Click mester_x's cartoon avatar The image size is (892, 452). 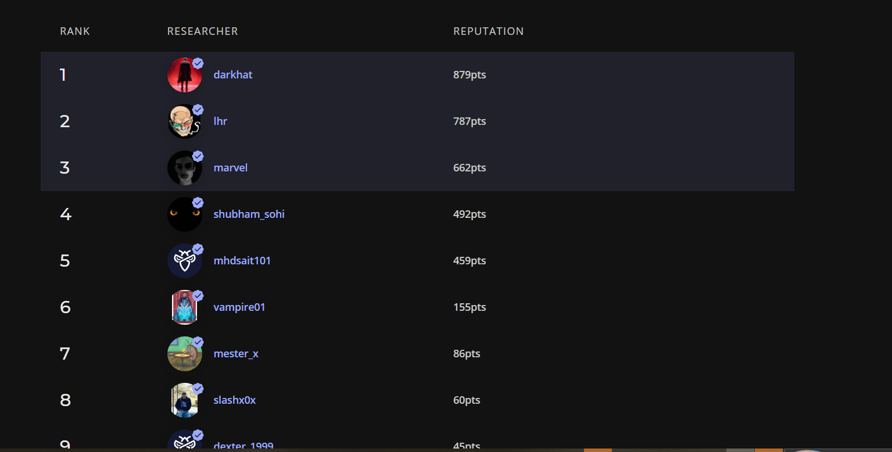tap(184, 354)
